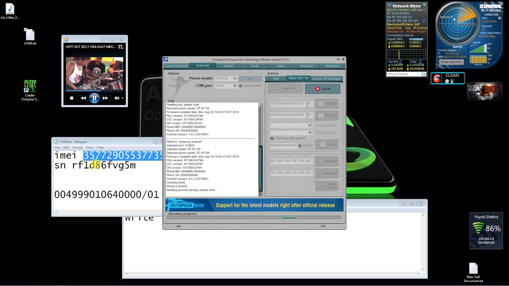509x286 pixels.
Task: Switch to the Swift tab
Action: point(254,66)
